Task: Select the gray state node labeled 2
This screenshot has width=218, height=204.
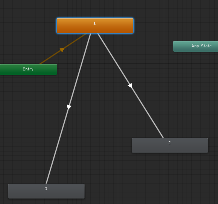Action: tap(170, 145)
